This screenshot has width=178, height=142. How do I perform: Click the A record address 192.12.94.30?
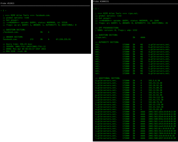(155, 90)
